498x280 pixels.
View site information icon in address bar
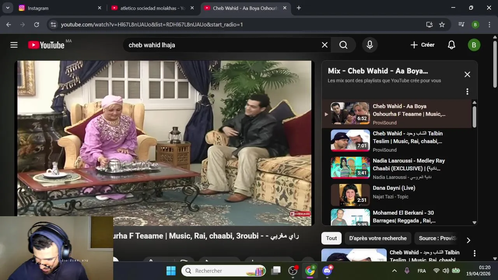point(53,24)
